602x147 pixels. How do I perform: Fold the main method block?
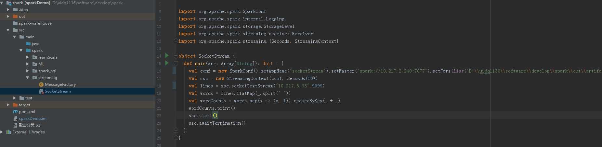pos(176,63)
